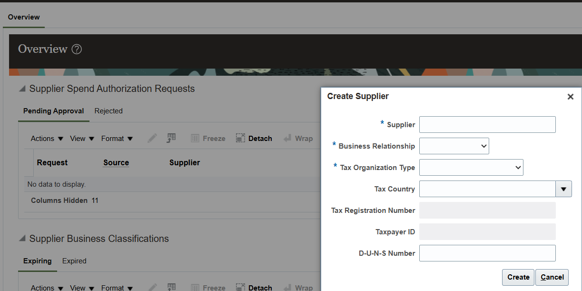Screen dimensions: 582x291
Task: Click the Cancel button in the dialog
Action: tap(552, 277)
